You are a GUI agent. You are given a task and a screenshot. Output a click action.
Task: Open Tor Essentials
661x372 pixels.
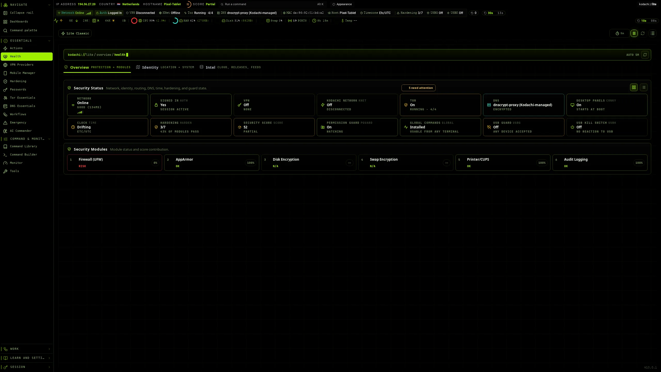[27, 98]
